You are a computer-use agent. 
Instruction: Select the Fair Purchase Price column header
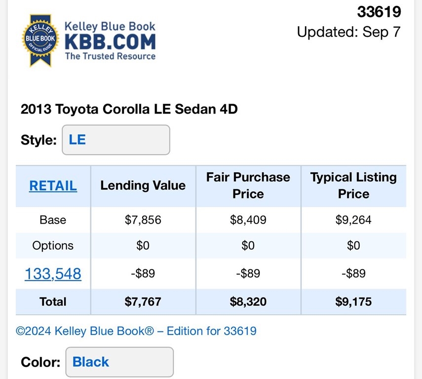248,186
